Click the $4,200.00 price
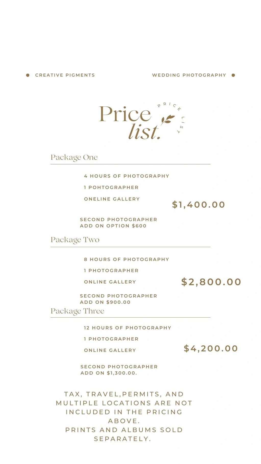The image size is (261, 464). coord(211,348)
